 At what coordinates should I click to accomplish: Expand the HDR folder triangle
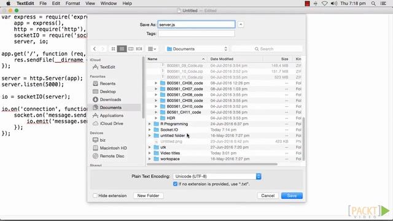(x=156, y=118)
